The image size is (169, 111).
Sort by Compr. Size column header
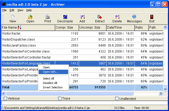pos(67,28)
